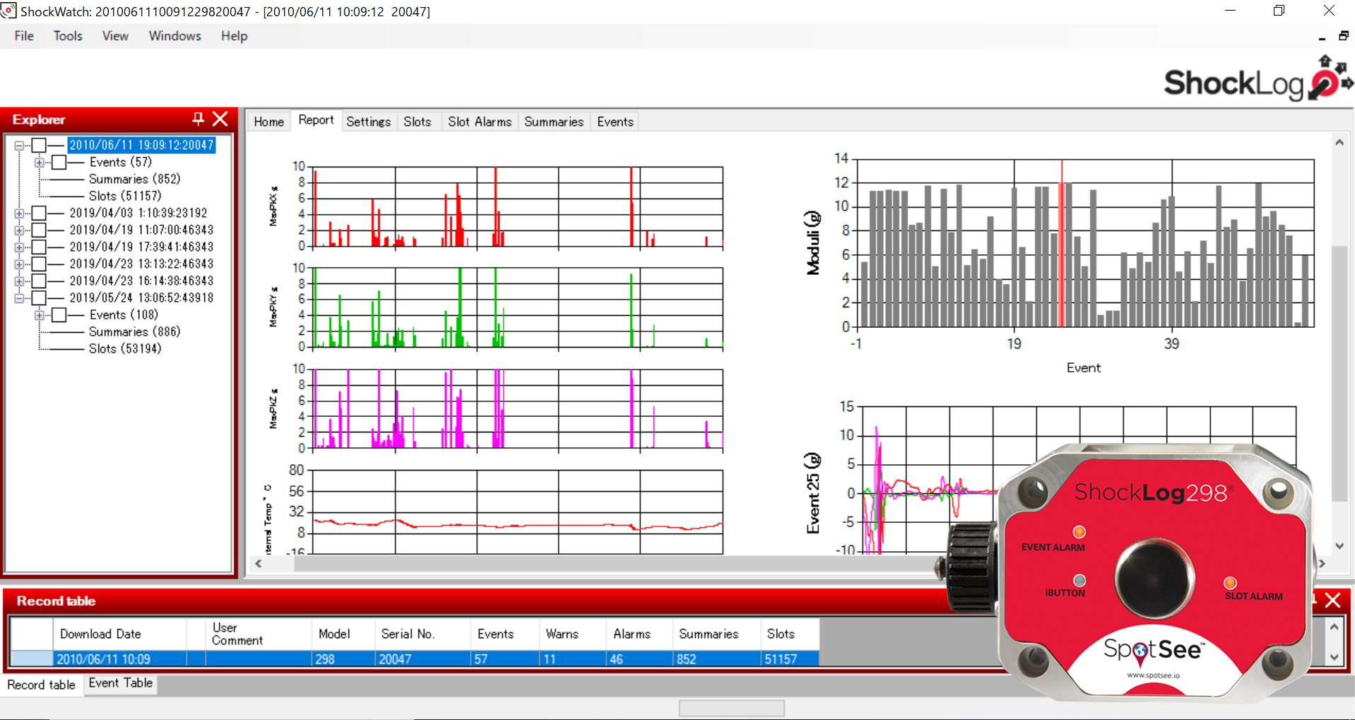Pin the Explorer panel
Screen dimensions: 1355x720
tap(198, 119)
